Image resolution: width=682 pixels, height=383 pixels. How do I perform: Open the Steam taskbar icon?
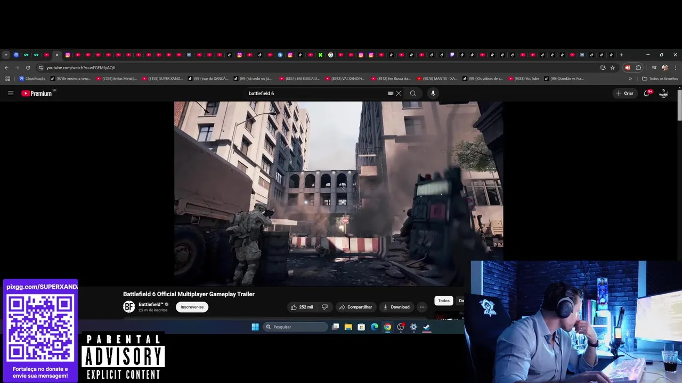click(x=426, y=327)
